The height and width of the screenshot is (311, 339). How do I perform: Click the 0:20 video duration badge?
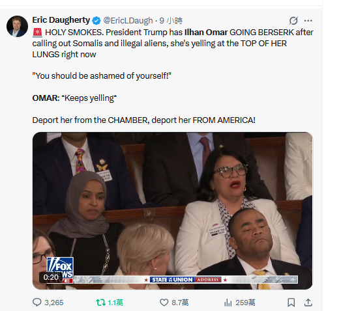[51, 277]
